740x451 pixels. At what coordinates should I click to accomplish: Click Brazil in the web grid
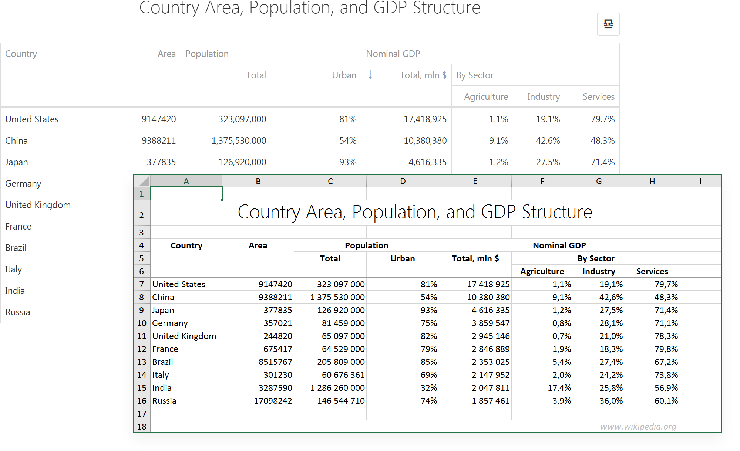tap(16, 248)
